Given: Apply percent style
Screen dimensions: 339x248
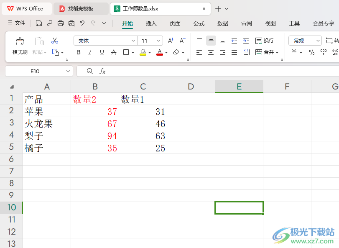Looking at the screenshot, I should [x=312, y=52].
